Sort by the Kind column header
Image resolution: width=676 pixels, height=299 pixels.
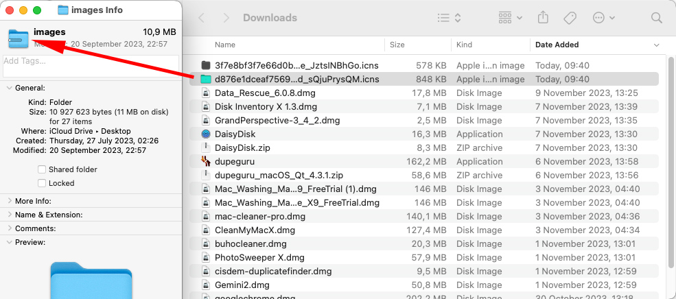click(x=465, y=45)
